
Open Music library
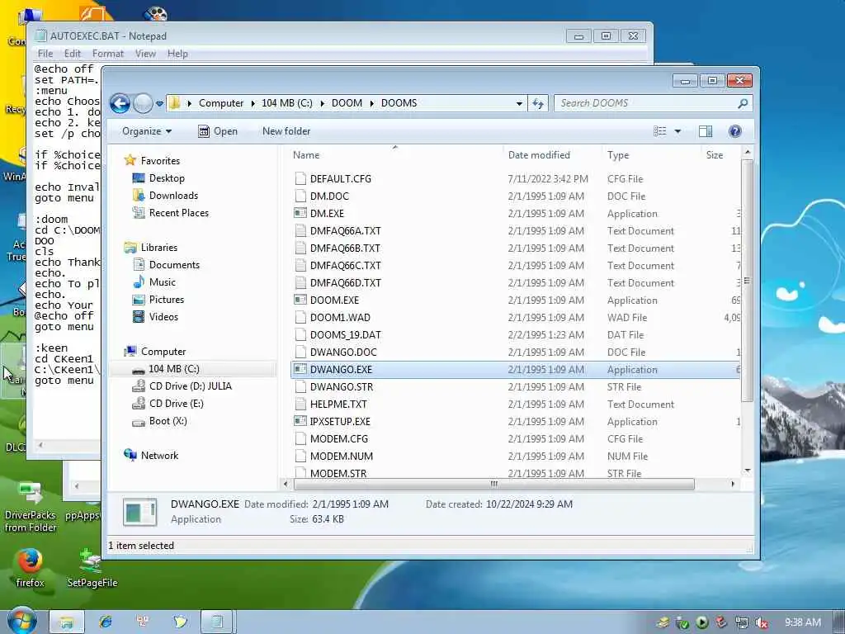coord(163,282)
